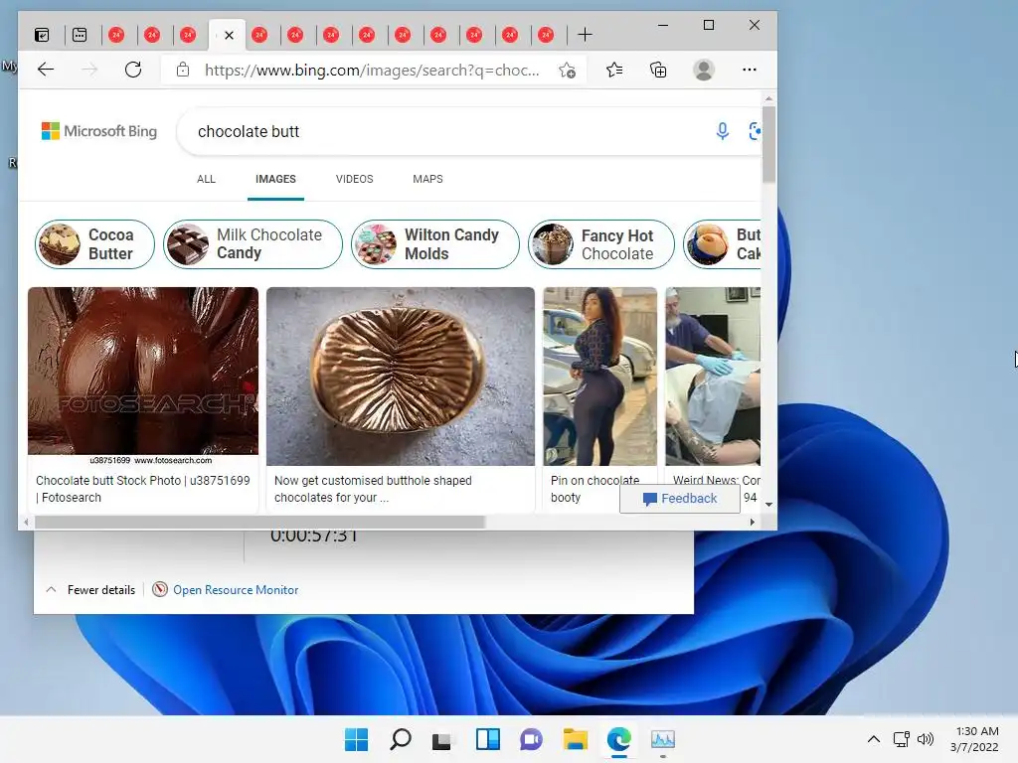This screenshot has height=763, width=1018.
Task: Open the tab actions menu icon
Action: [42, 35]
